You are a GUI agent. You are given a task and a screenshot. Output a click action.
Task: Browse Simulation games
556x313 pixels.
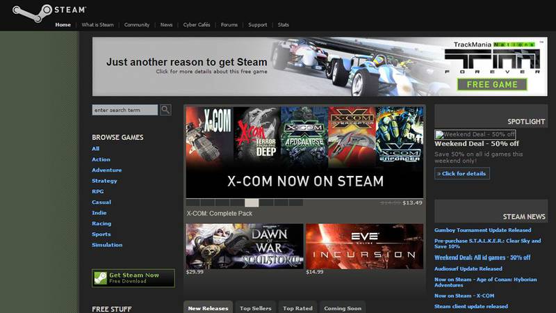click(107, 245)
